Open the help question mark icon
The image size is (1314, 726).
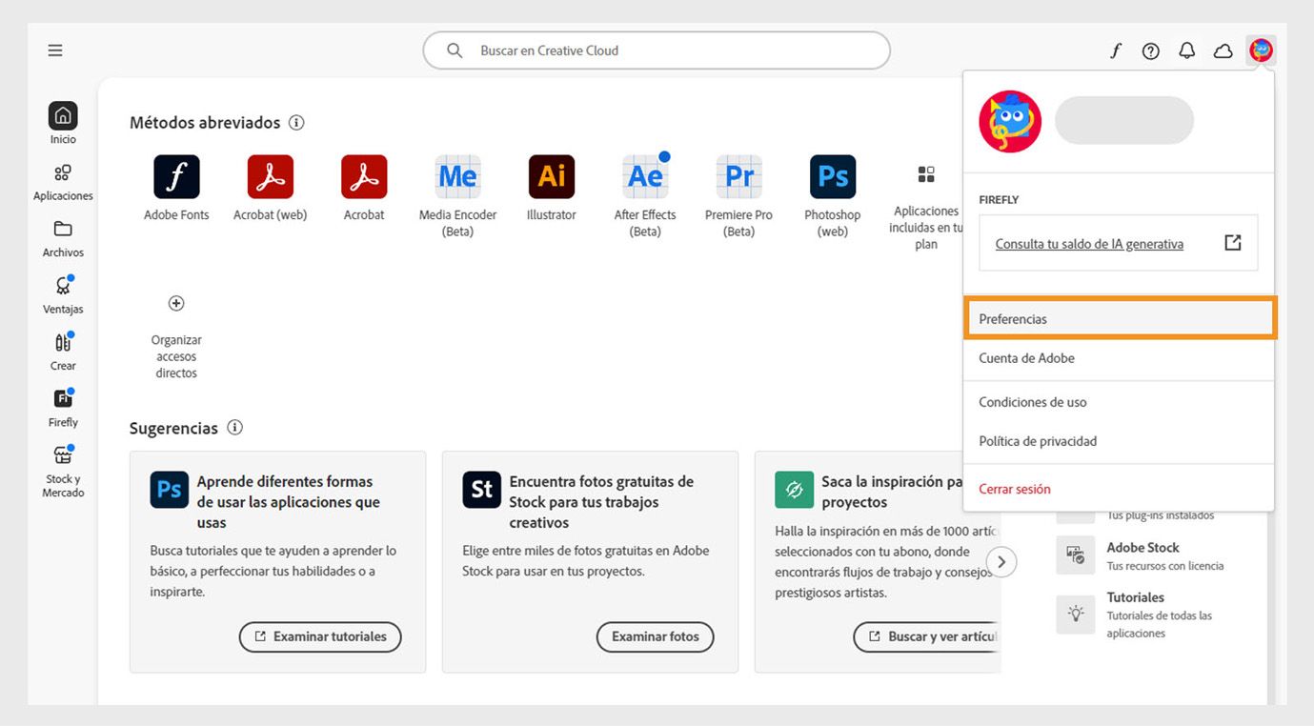(x=1151, y=51)
